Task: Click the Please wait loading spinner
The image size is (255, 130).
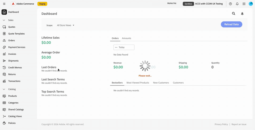Action: click(145, 66)
